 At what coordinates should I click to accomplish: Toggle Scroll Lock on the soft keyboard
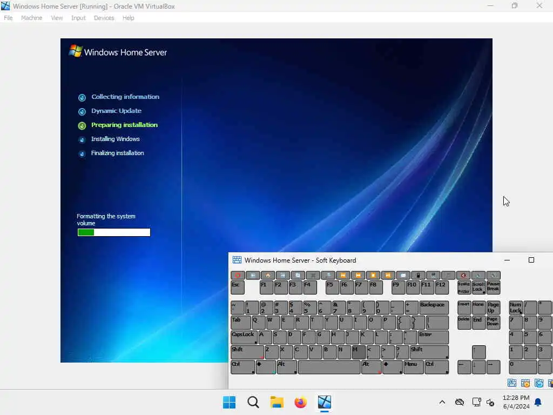(x=478, y=287)
